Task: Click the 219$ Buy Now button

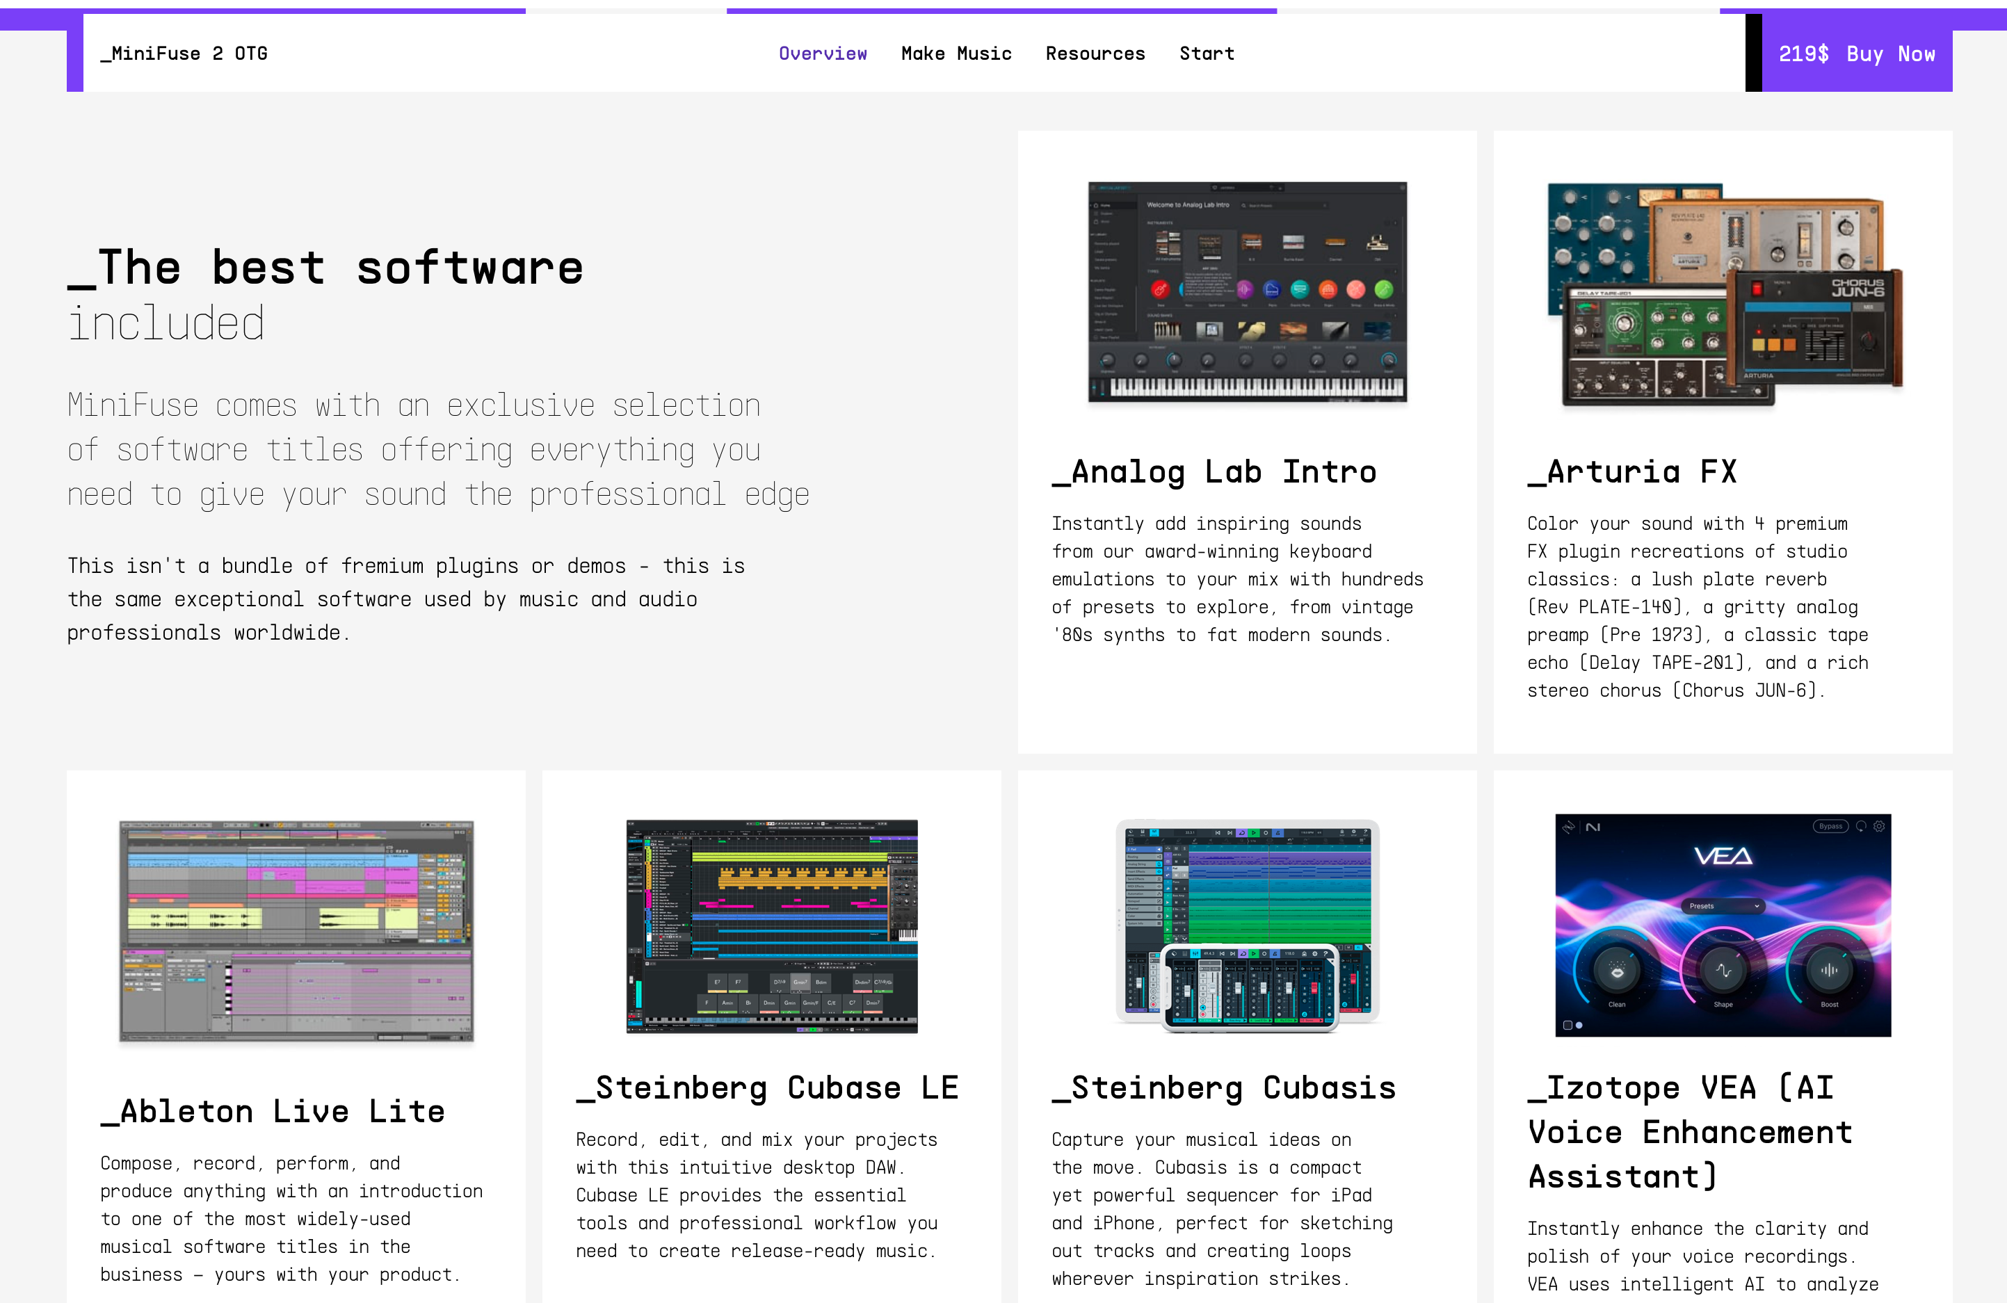Action: coord(1856,53)
